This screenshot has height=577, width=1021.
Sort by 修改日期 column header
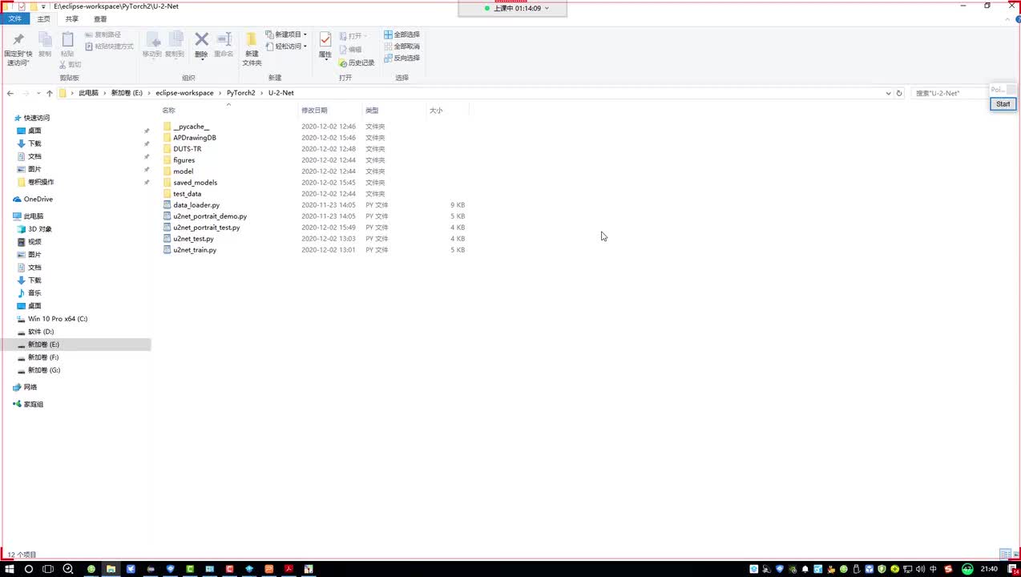click(x=314, y=111)
